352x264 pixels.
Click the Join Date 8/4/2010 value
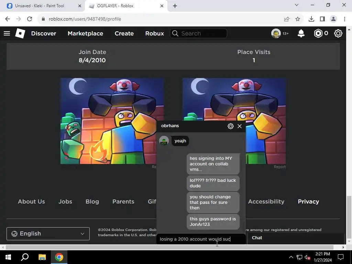(x=92, y=60)
